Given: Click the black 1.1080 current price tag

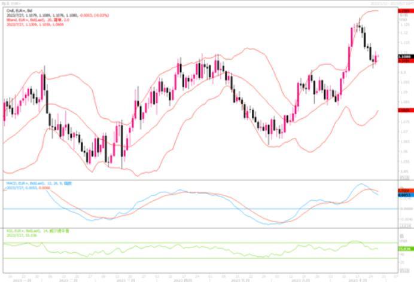Looking at the screenshot, I should click(x=404, y=57).
